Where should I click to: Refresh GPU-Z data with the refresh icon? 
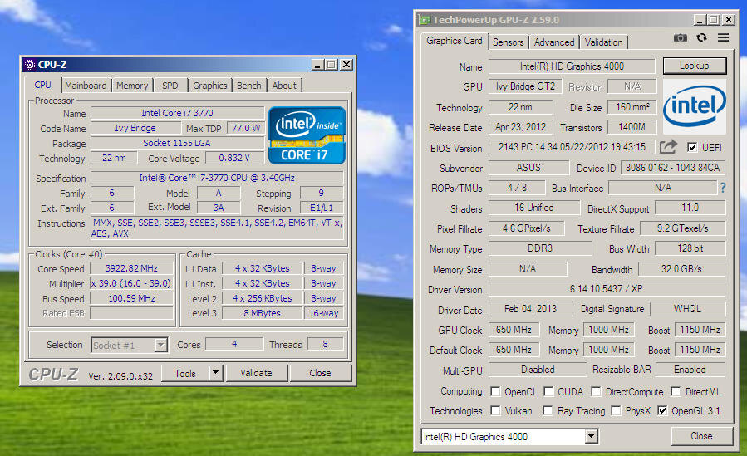[x=702, y=37]
